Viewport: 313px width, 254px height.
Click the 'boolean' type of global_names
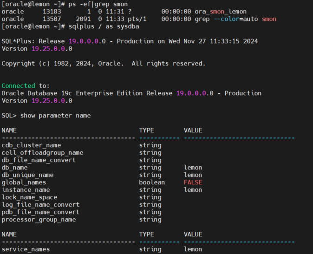(x=152, y=182)
